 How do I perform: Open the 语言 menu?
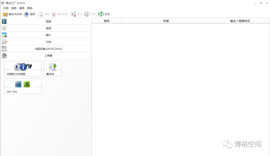(x=22, y=8)
